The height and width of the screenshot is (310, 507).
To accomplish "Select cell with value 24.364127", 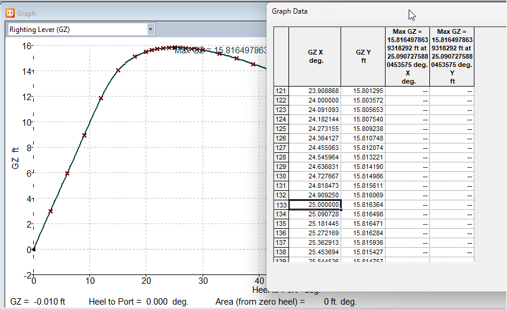I will 315,139.
